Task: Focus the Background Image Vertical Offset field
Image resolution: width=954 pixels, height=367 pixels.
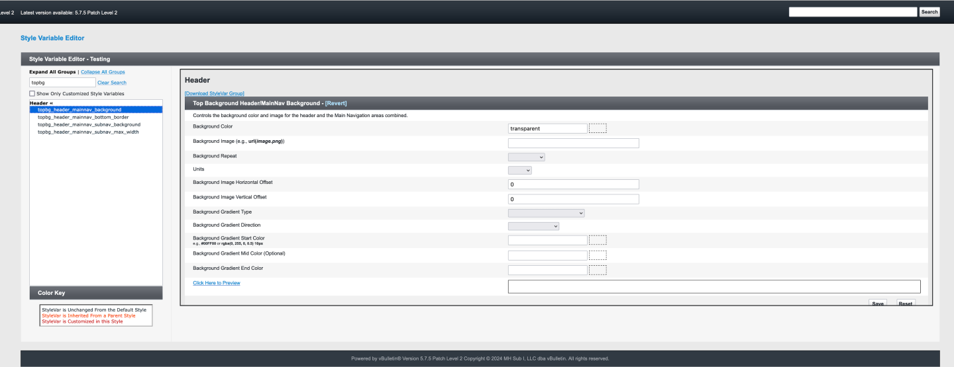Action: [574, 199]
